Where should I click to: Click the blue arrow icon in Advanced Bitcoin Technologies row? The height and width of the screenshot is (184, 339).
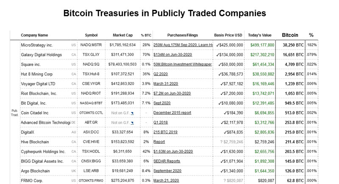point(133,123)
